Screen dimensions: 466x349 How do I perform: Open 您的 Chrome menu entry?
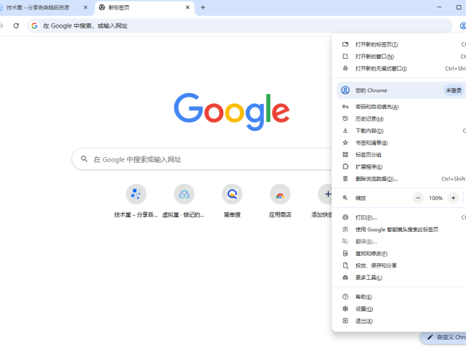tap(401, 90)
